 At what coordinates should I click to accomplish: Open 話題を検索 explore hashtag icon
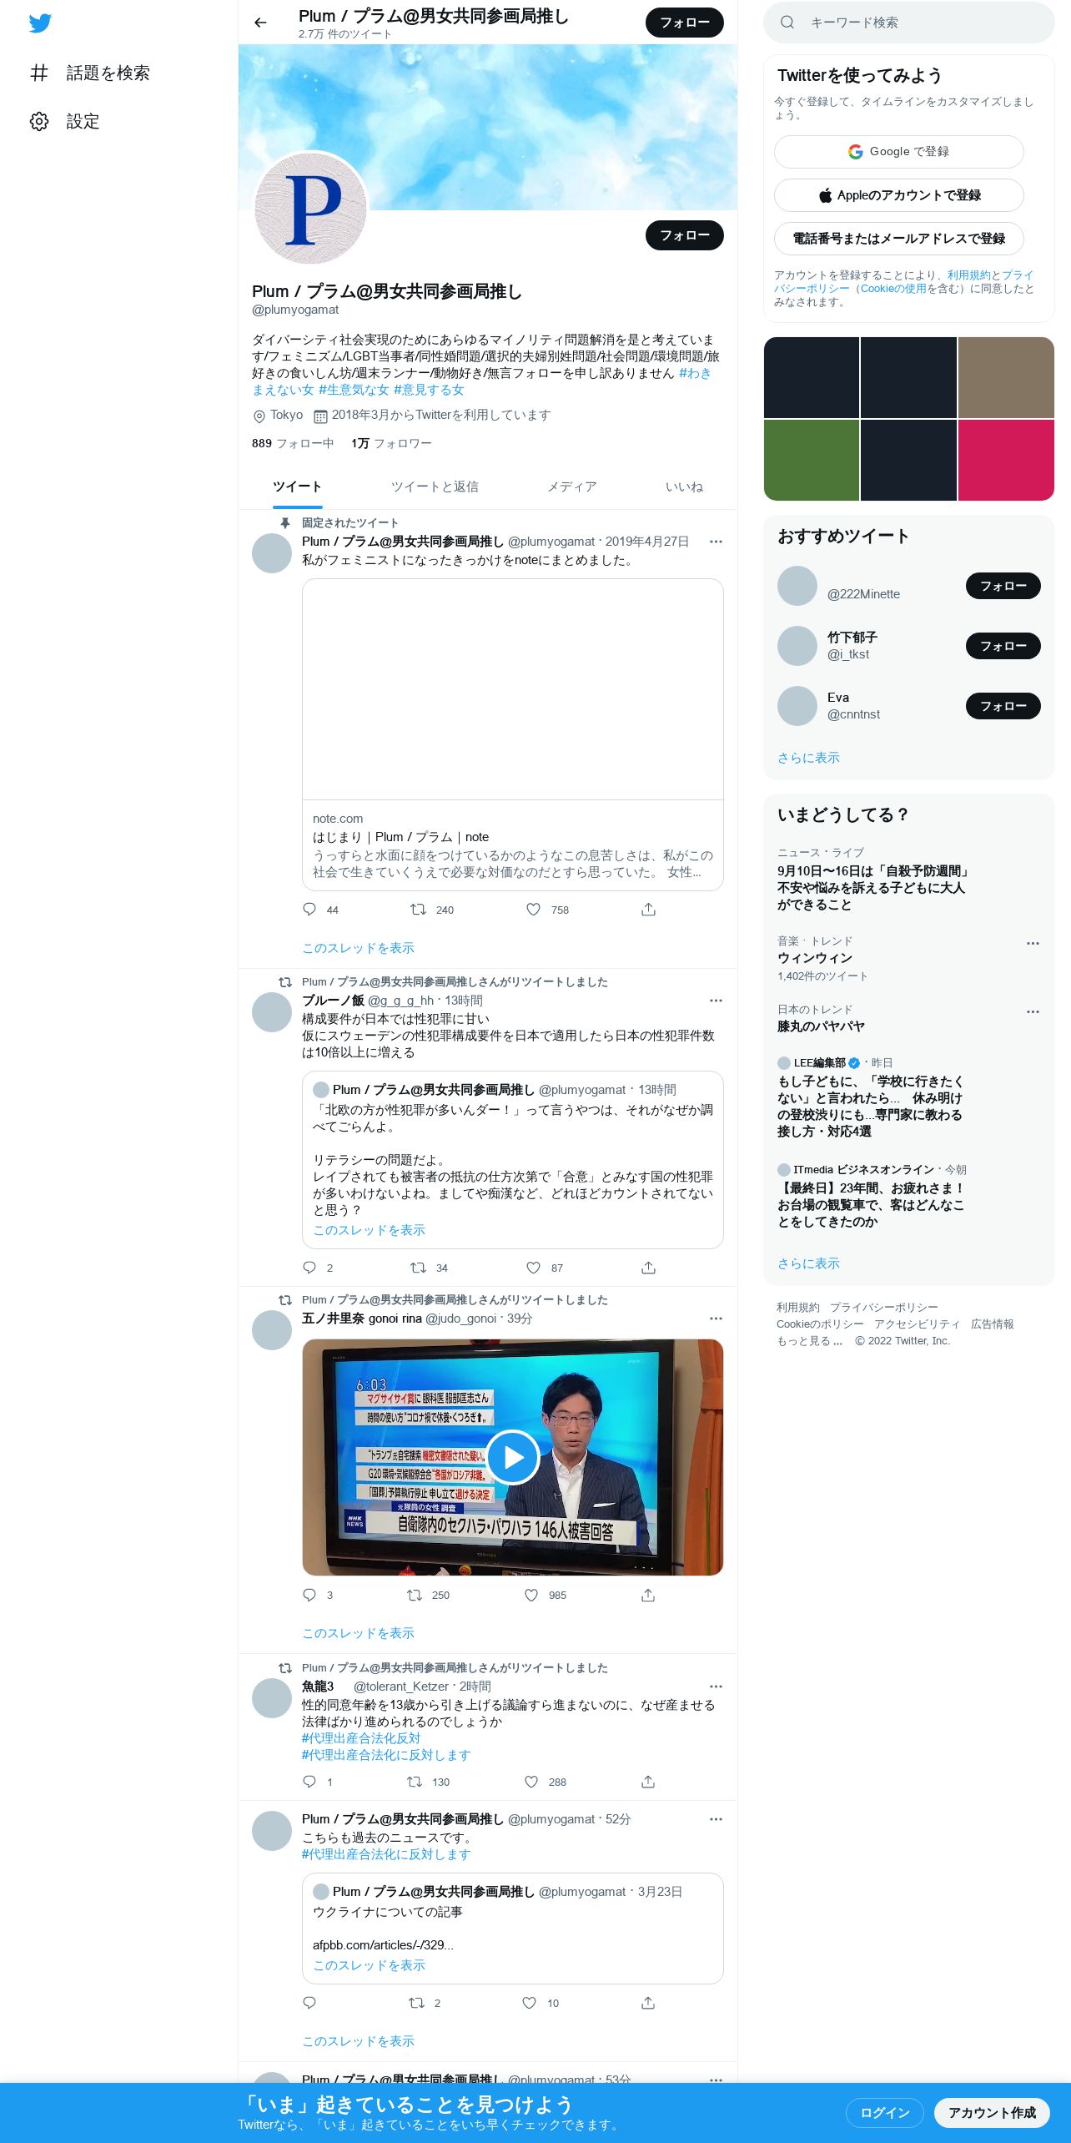[x=39, y=73]
